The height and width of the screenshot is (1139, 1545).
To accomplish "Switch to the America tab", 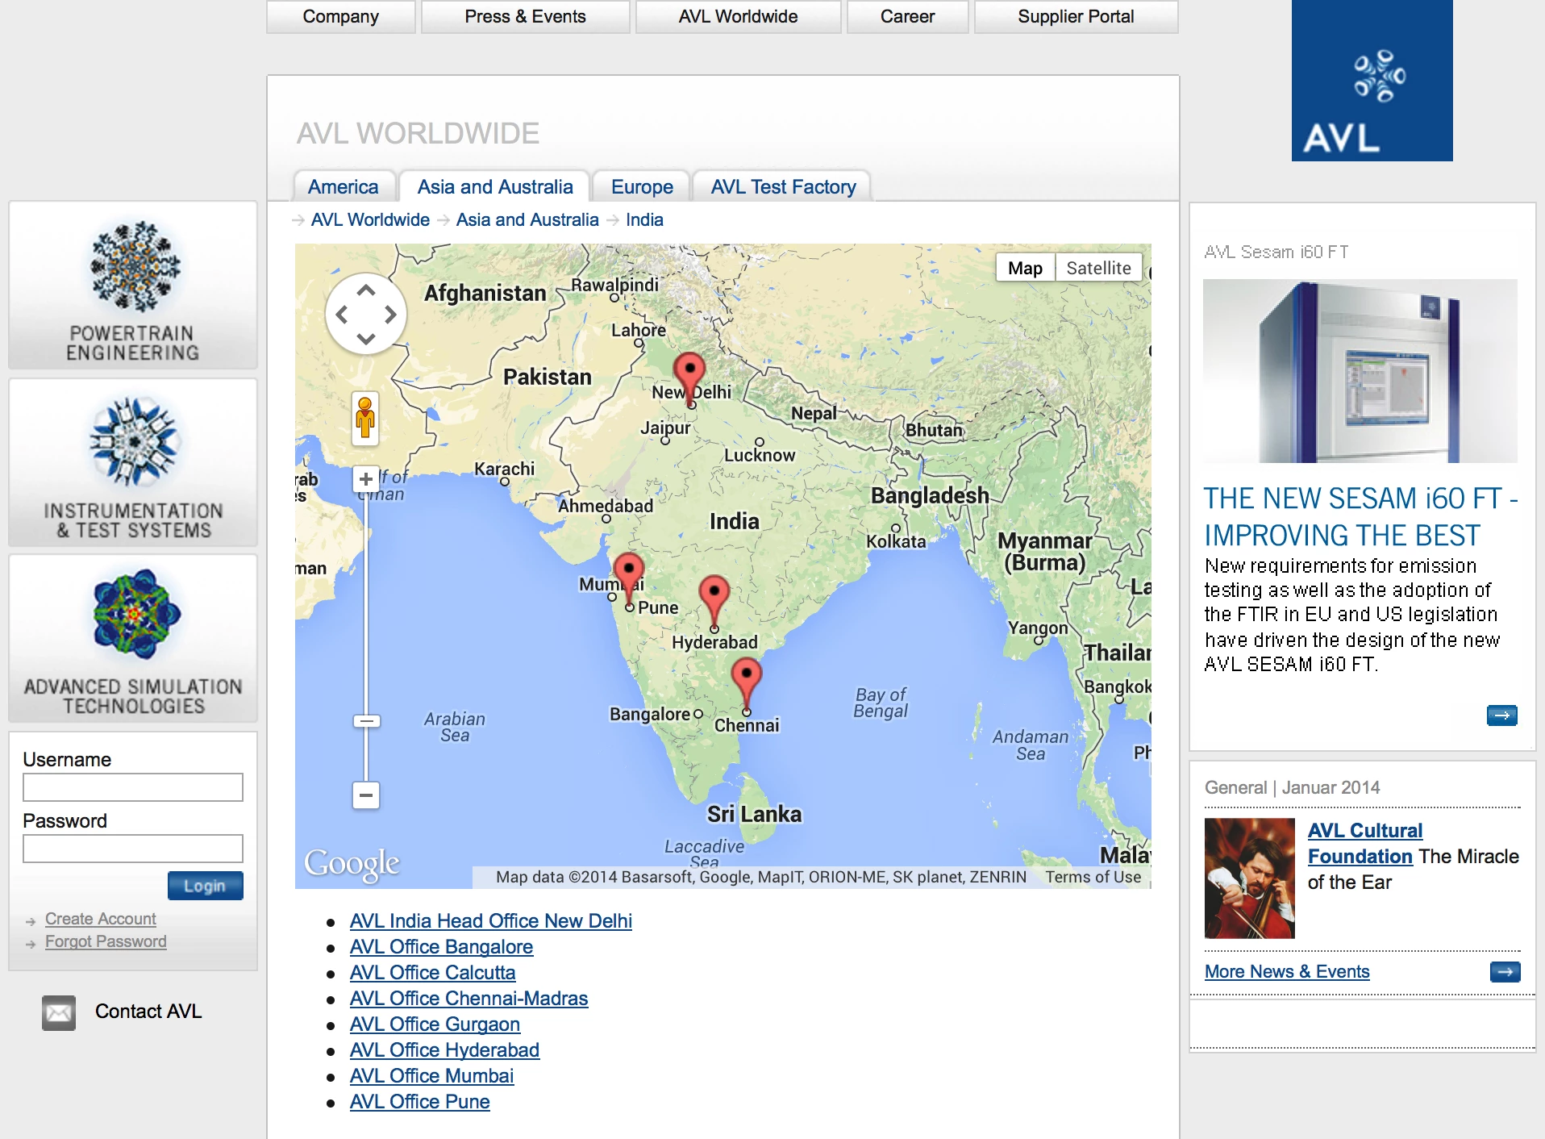I will [x=343, y=186].
